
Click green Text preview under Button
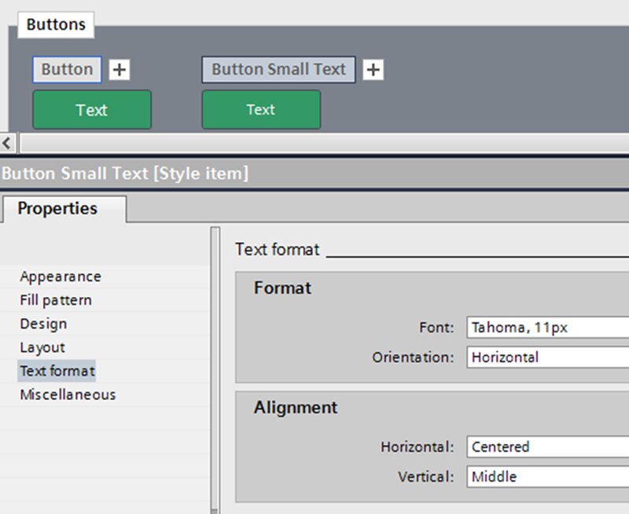point(92,109)
